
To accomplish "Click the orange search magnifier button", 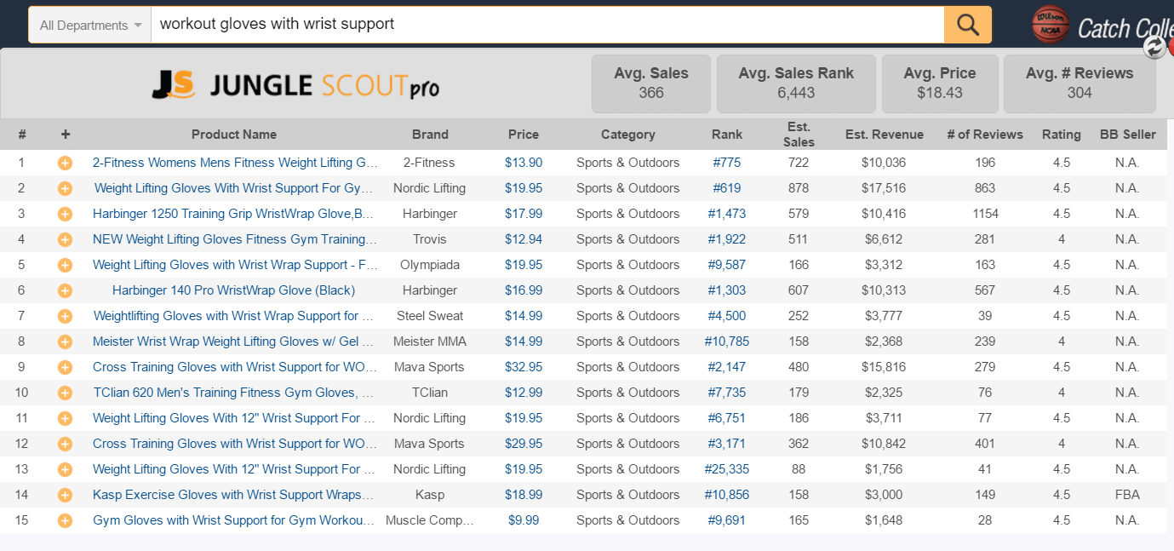I will click(x=967, y=25).
